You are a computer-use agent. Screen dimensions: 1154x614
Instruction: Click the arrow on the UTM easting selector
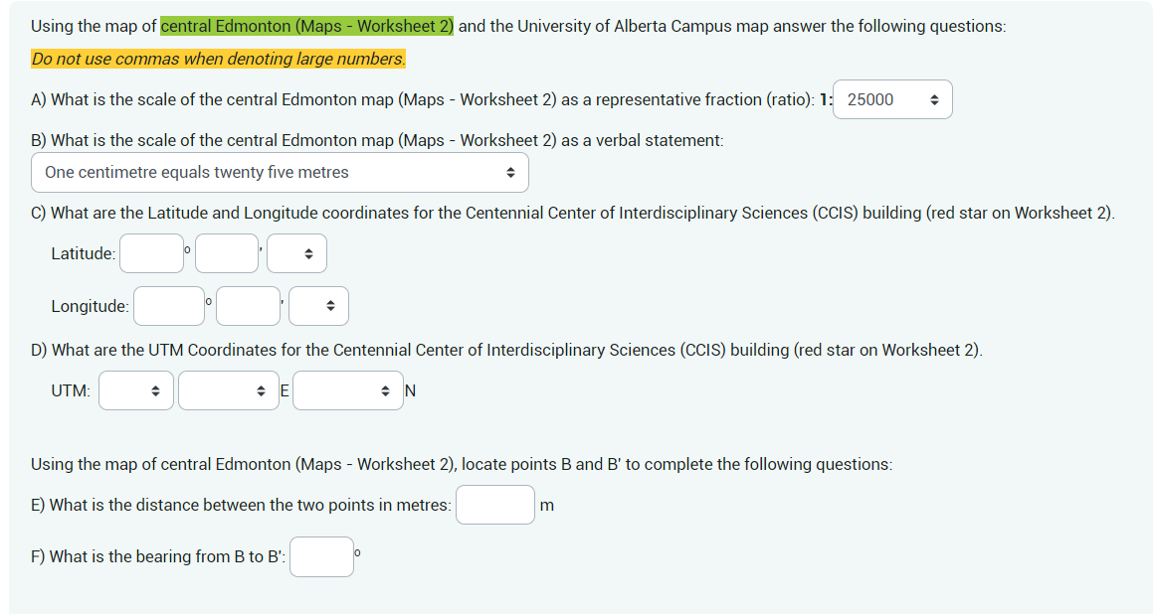(262, 389)
